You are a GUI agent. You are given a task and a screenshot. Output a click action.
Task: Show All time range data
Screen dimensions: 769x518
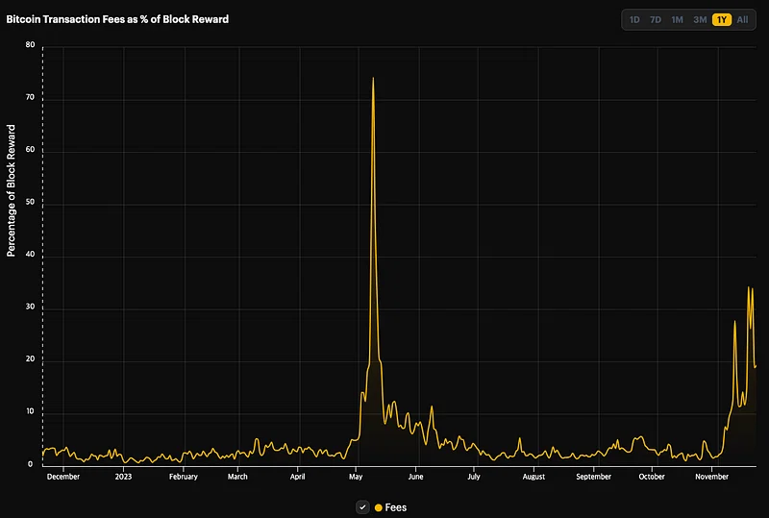tap(742, 19)
